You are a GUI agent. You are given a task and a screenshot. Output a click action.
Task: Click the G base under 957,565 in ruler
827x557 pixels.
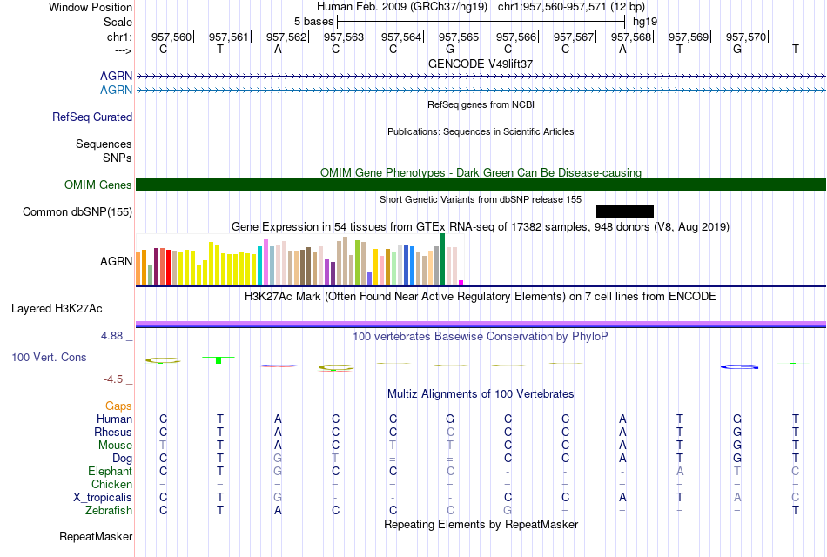(x=450, y=49)
